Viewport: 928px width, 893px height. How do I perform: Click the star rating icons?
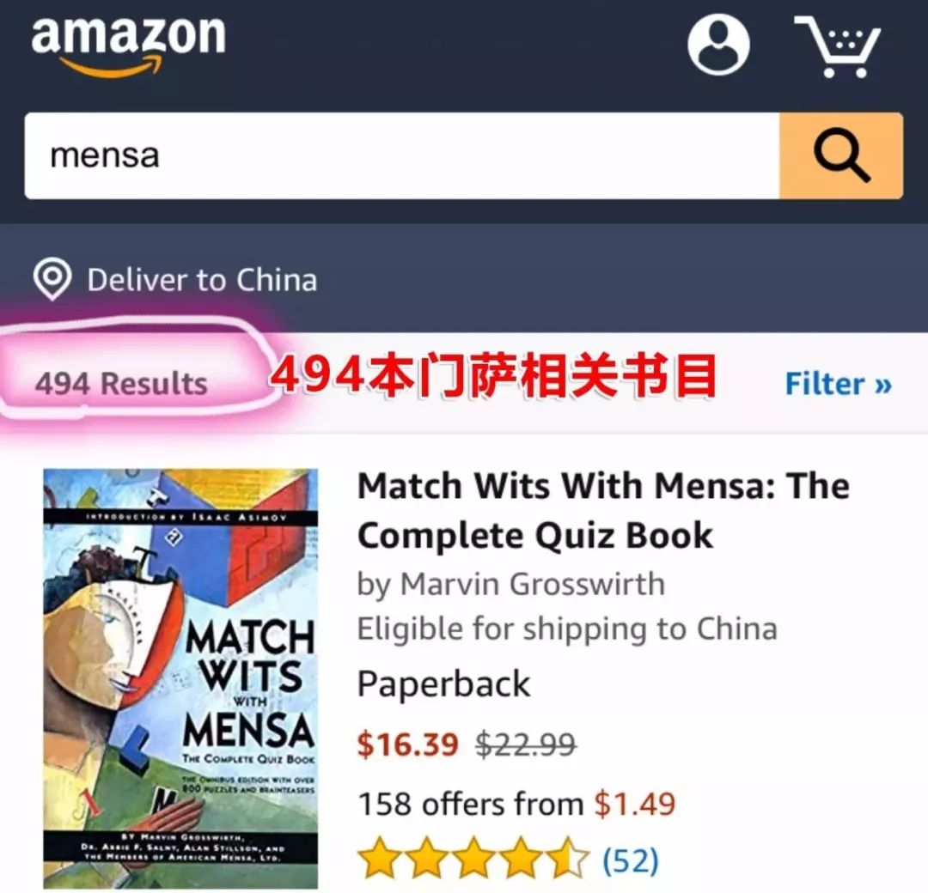pos(473,858)
